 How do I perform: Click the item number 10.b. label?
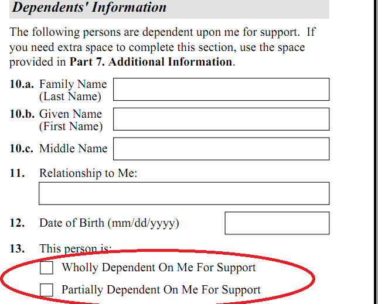coord(22,114)
